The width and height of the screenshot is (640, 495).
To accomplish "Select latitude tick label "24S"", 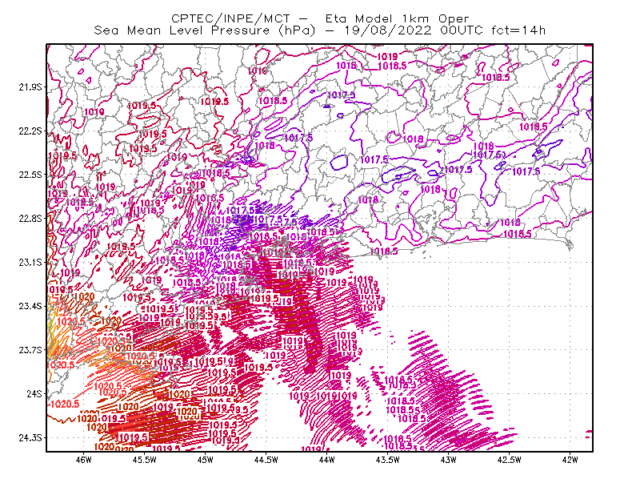I will (x=34, y=393).
